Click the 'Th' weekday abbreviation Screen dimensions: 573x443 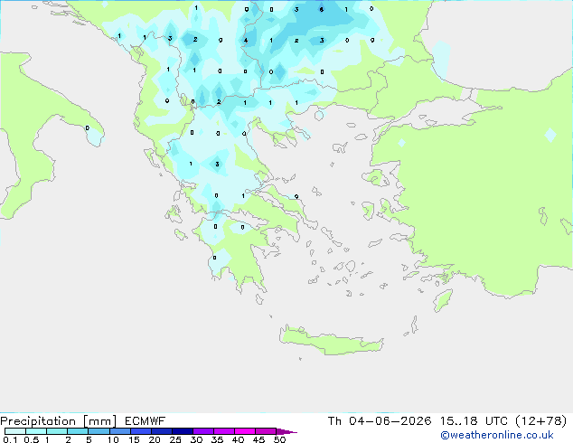334,421
